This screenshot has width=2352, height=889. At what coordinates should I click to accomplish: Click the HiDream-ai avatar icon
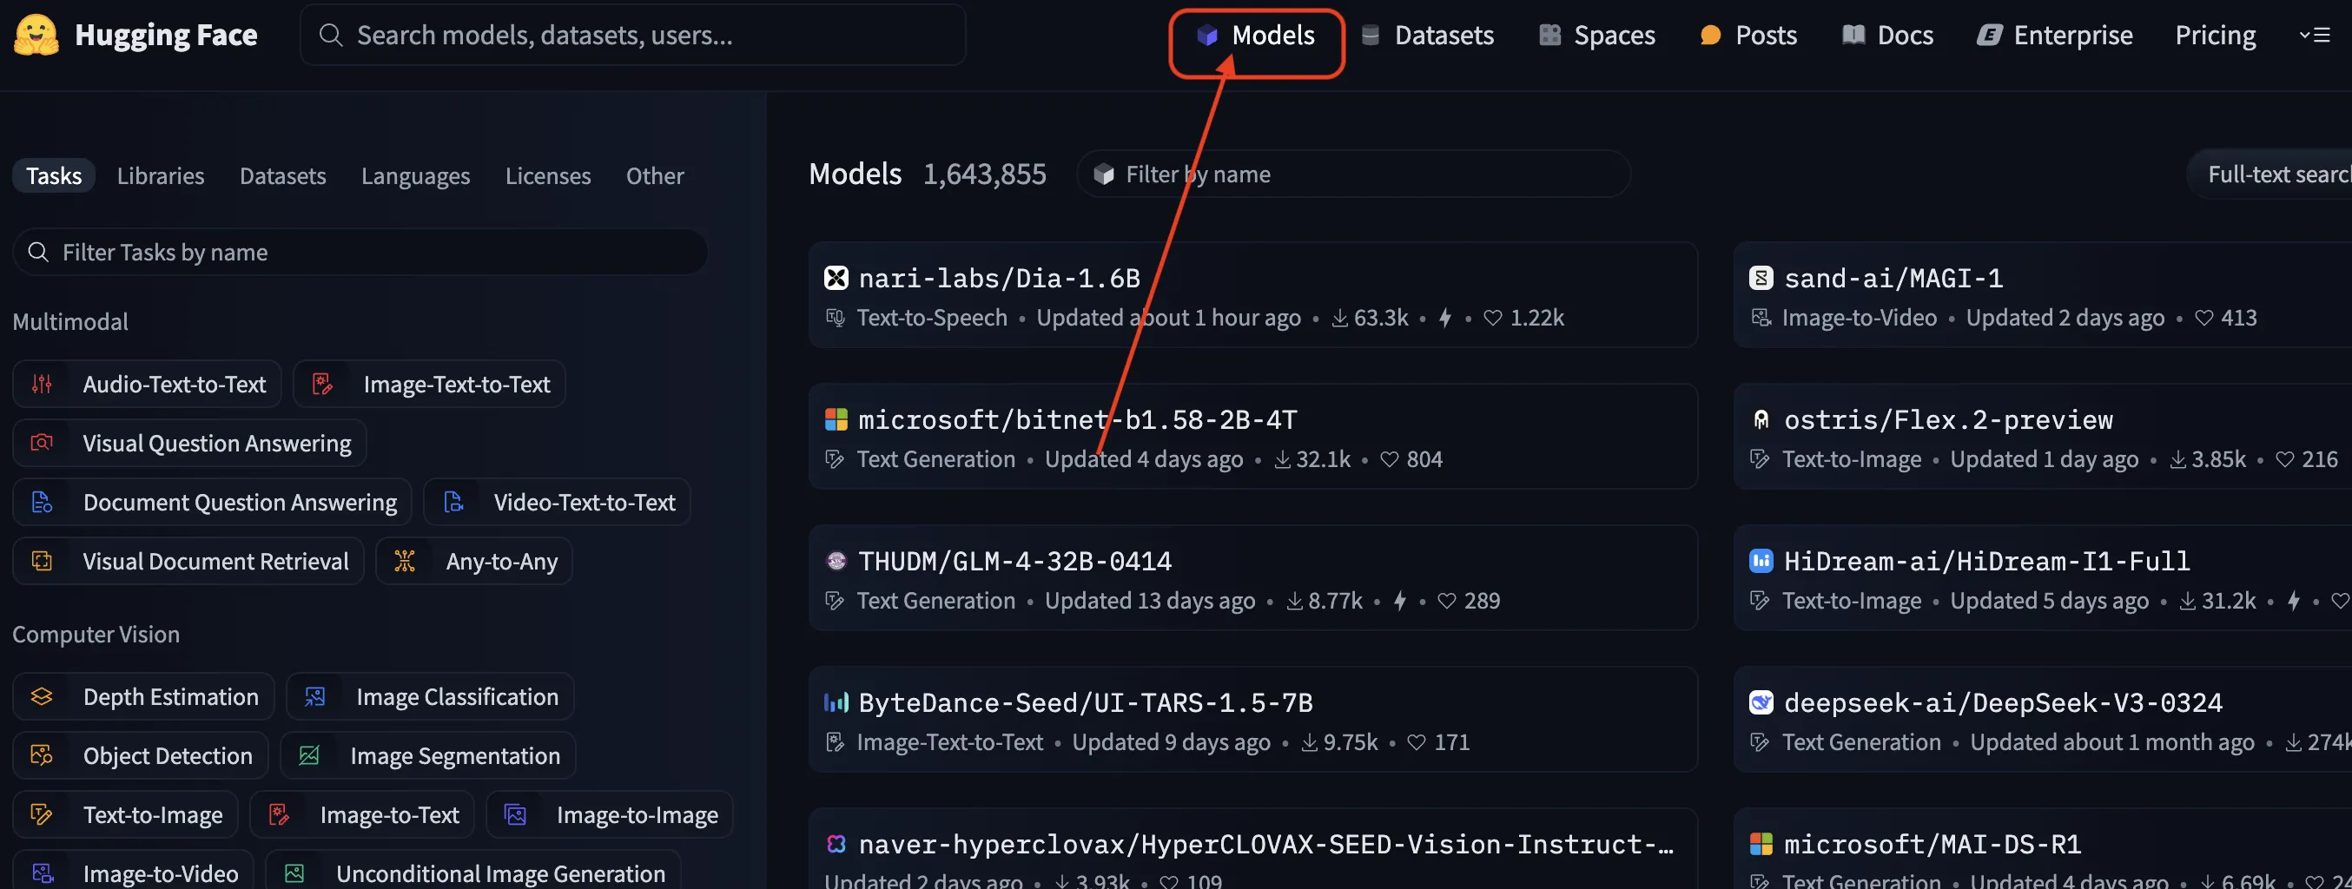coord(1761,561)
